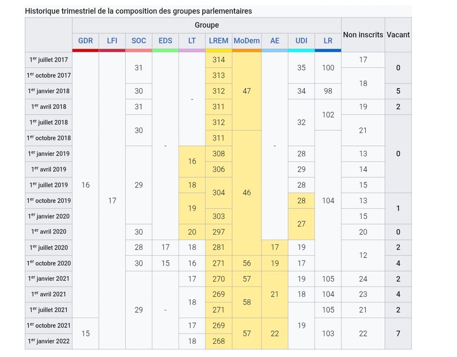
Task: Click the LREM cell showing 270
Action: click(x=218, y=279)
